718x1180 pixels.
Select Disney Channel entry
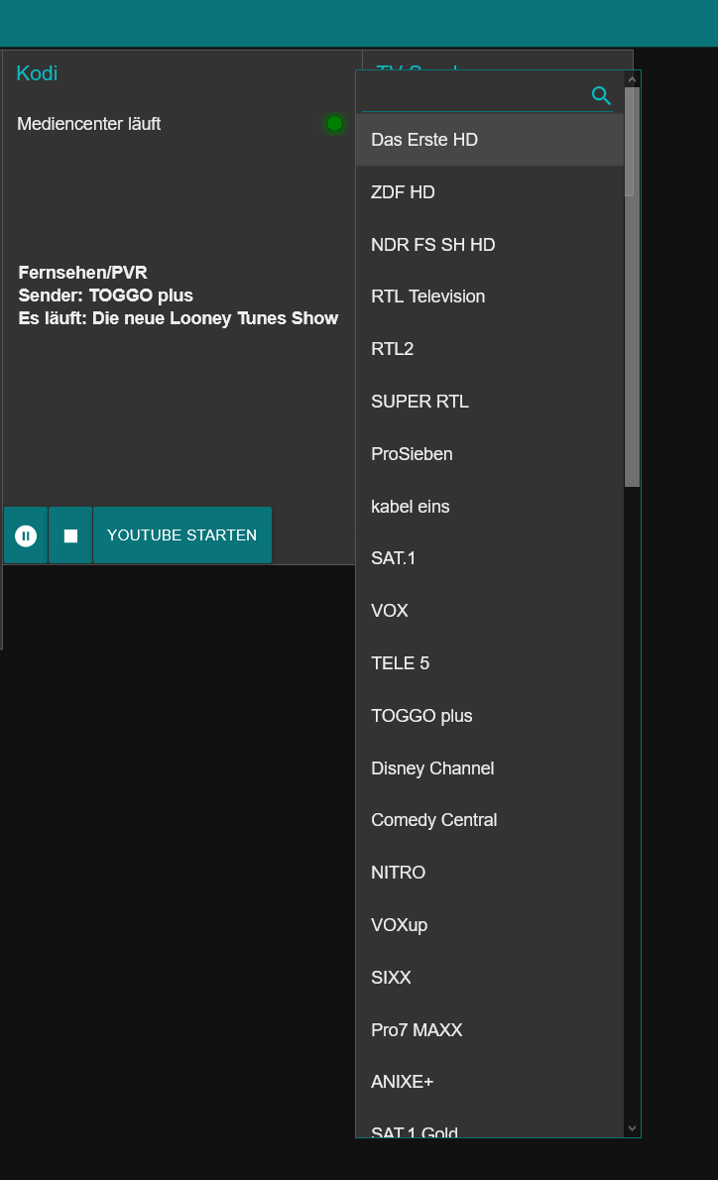tap(490, 768)
